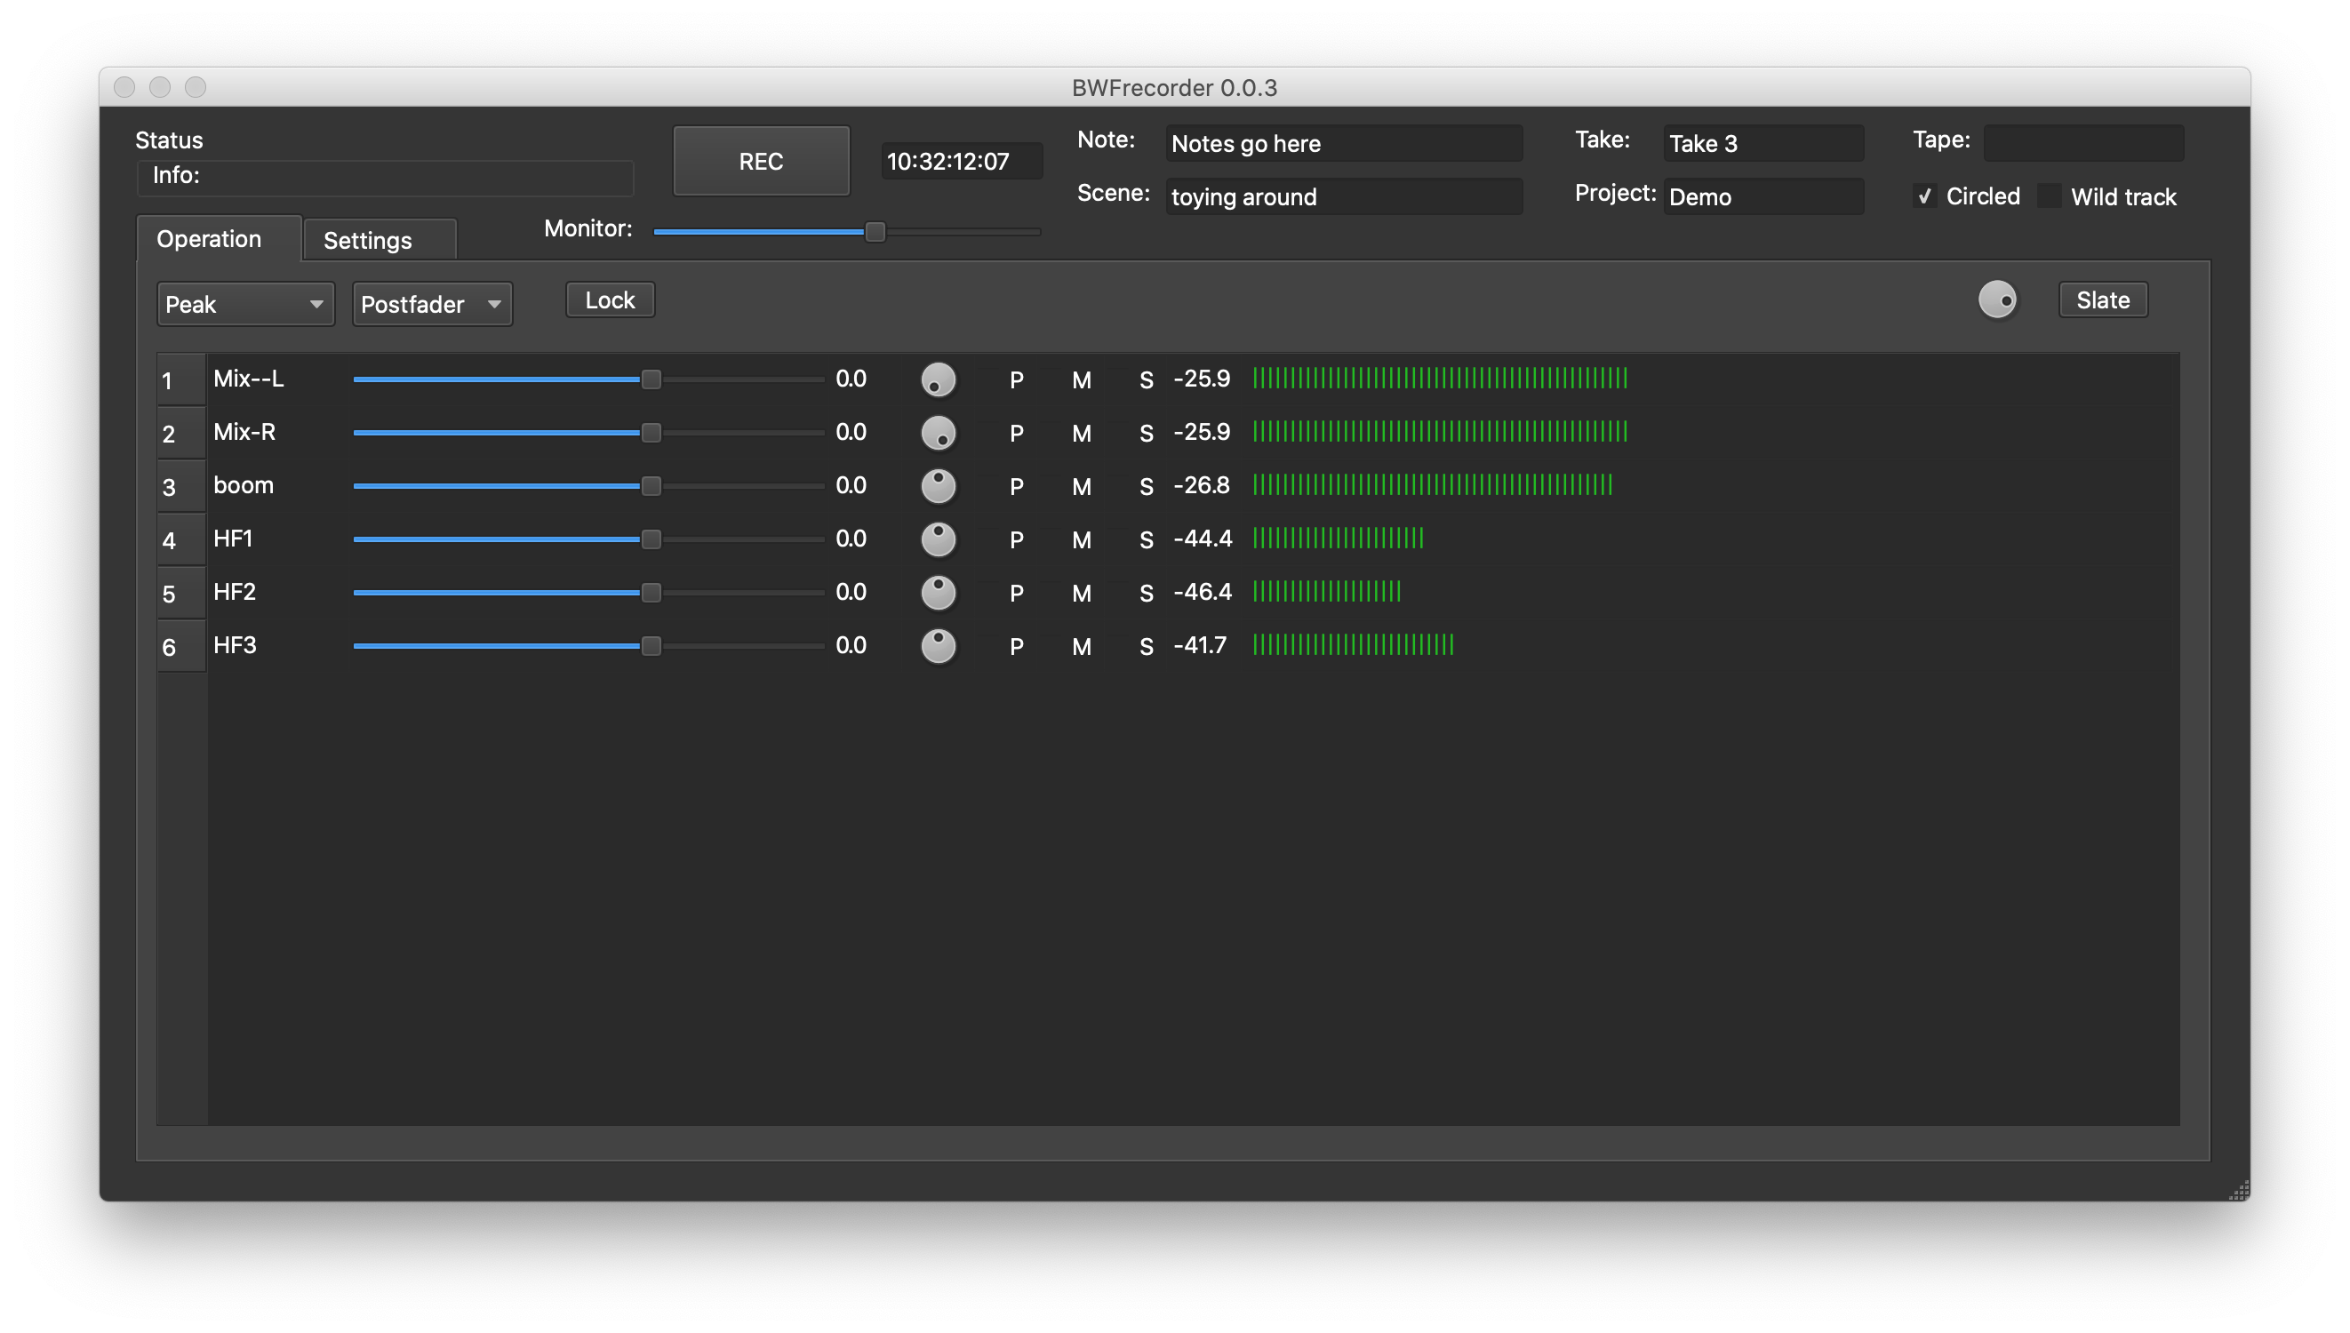Click the HF2 fader handle
Screen dimensions: 2350x1333
(x=651, y=593)
